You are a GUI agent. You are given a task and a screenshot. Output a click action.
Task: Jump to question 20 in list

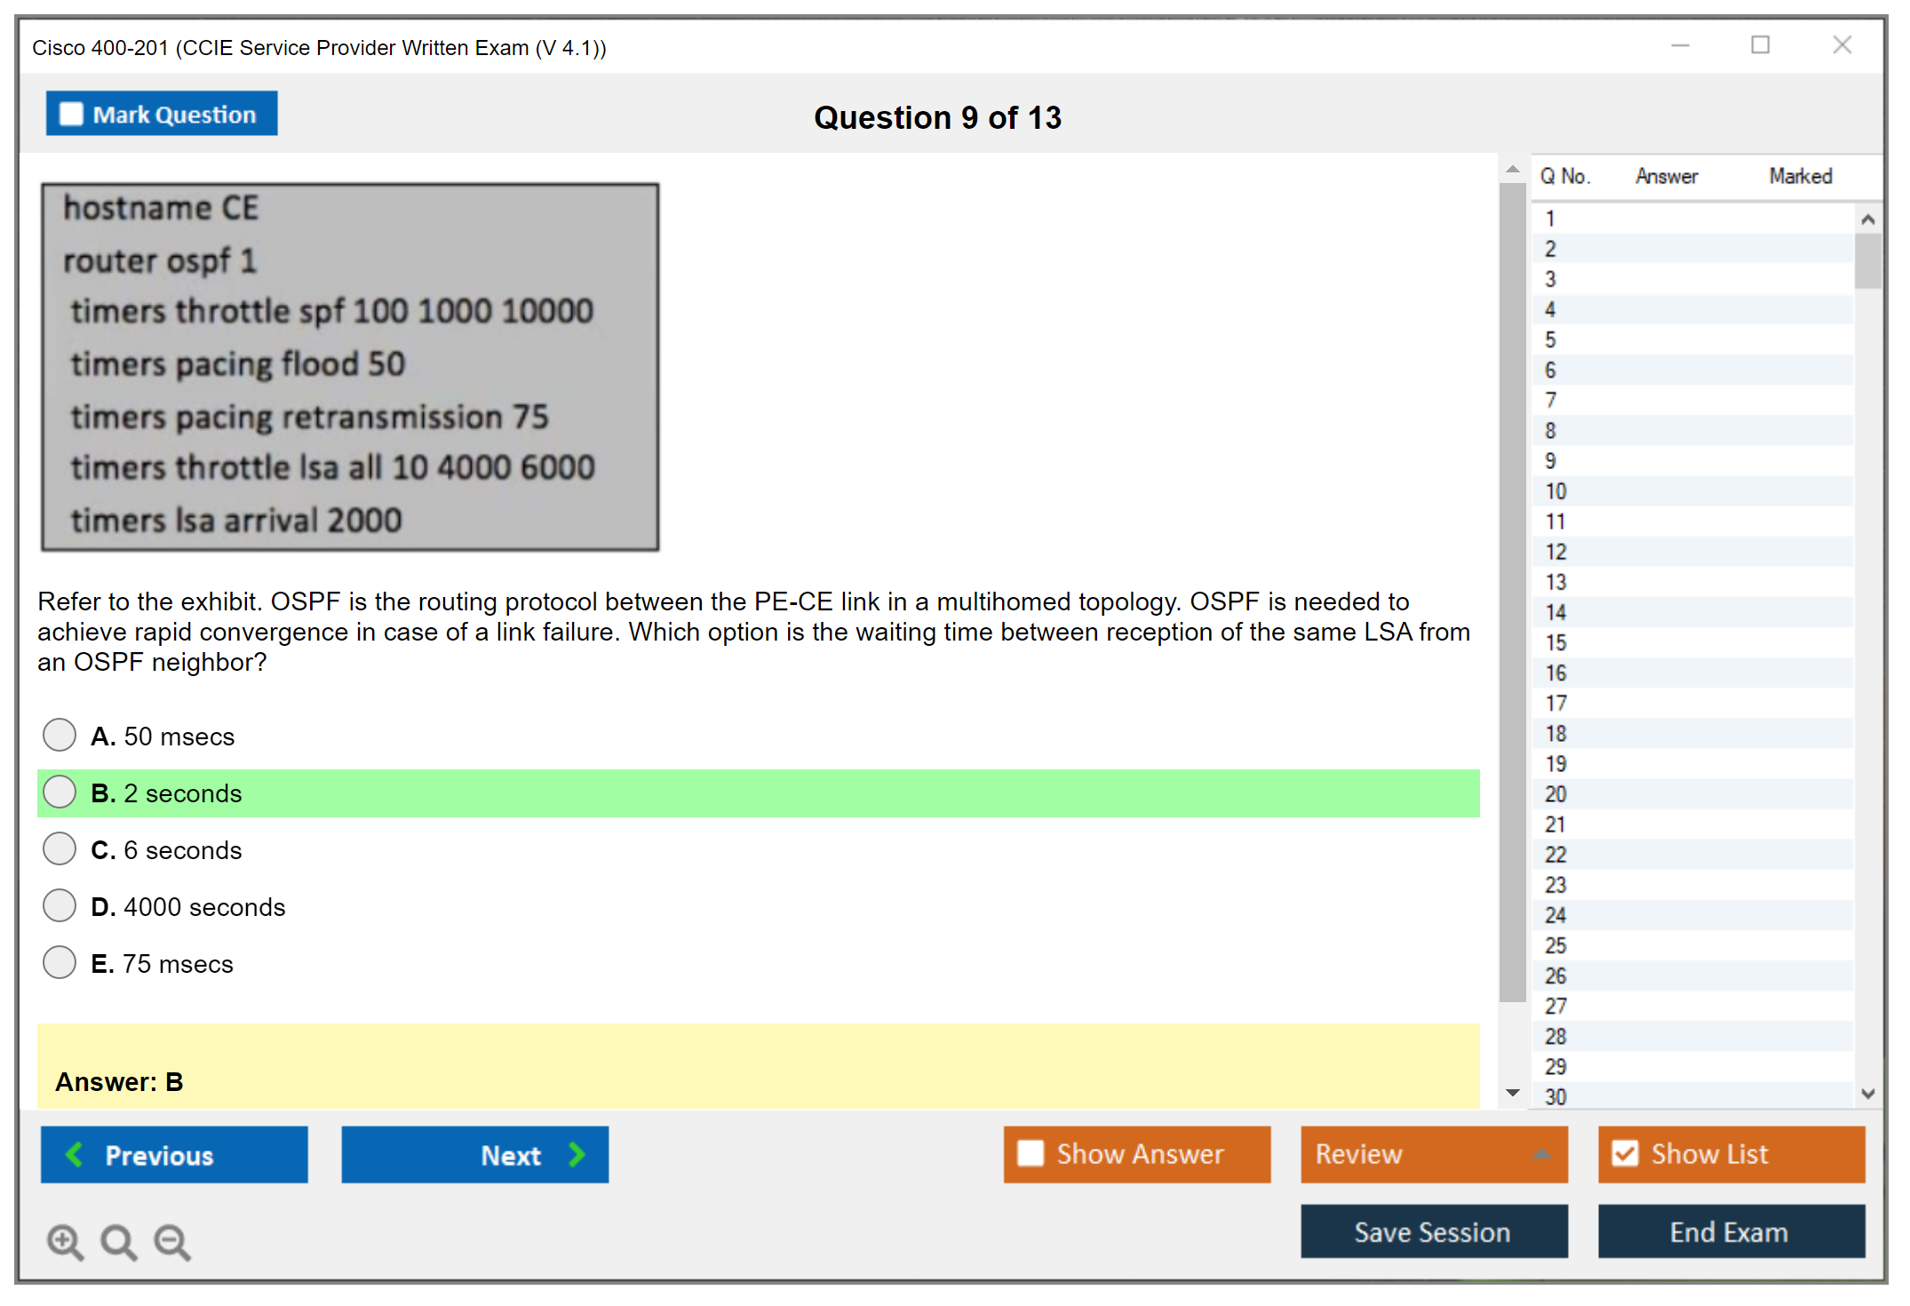(1556, 794)
